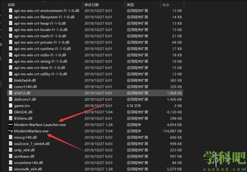Sort files by 名称 column header

[11, 5]
